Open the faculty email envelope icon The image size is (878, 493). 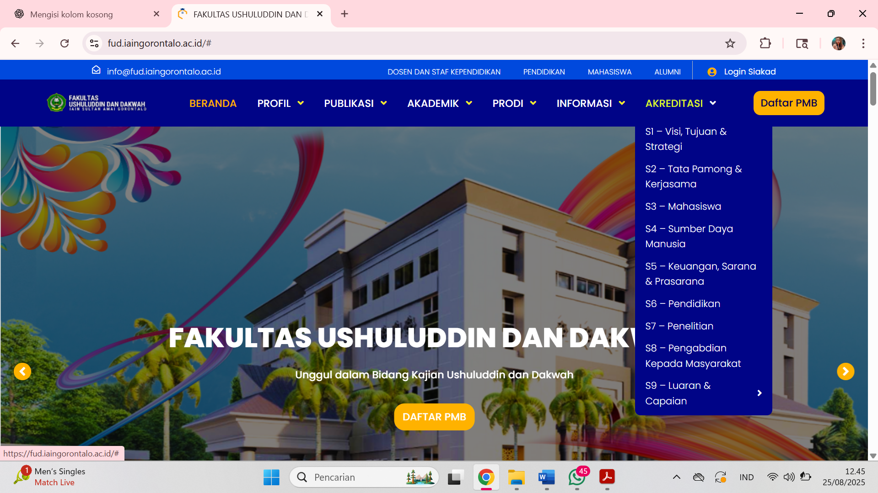pyautogui.click(x=96, y=70)
